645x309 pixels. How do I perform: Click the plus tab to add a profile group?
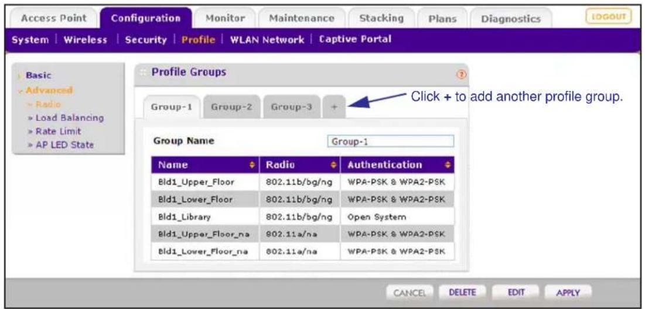334,107
